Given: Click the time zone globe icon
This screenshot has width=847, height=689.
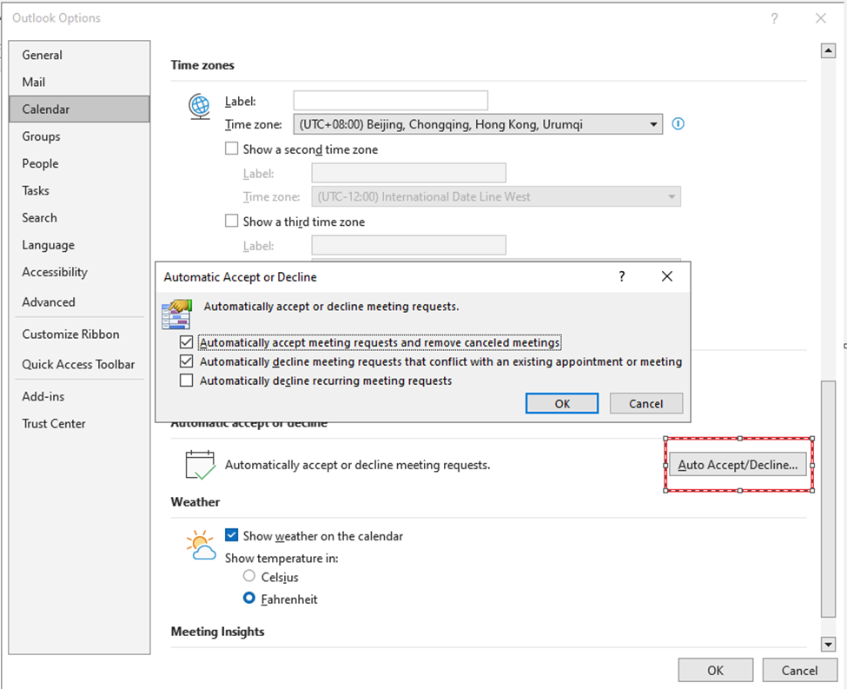Looking at the screenshot, I should 199,107.
